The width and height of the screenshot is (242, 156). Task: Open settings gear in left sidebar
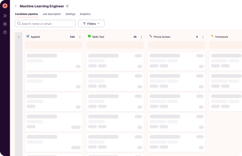[x=5, y=24]
